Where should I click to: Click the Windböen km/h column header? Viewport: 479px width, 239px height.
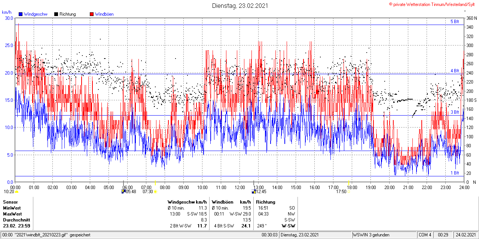pos(231,202)
